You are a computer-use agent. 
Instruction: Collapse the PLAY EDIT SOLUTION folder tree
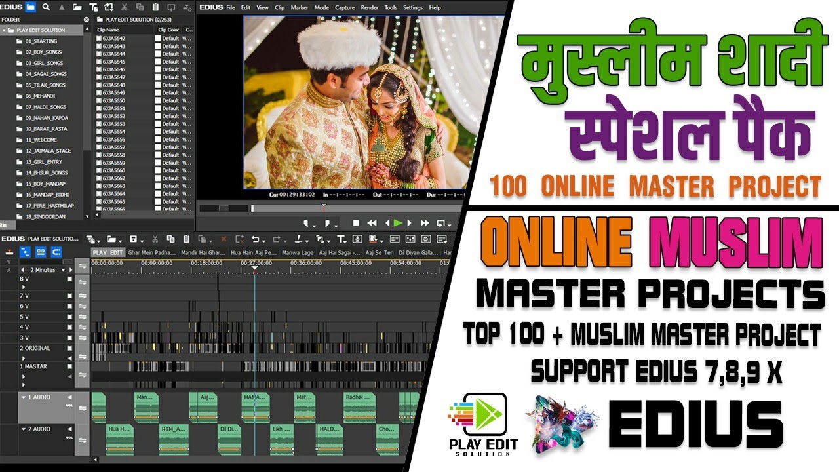click(x=5, y=30)
